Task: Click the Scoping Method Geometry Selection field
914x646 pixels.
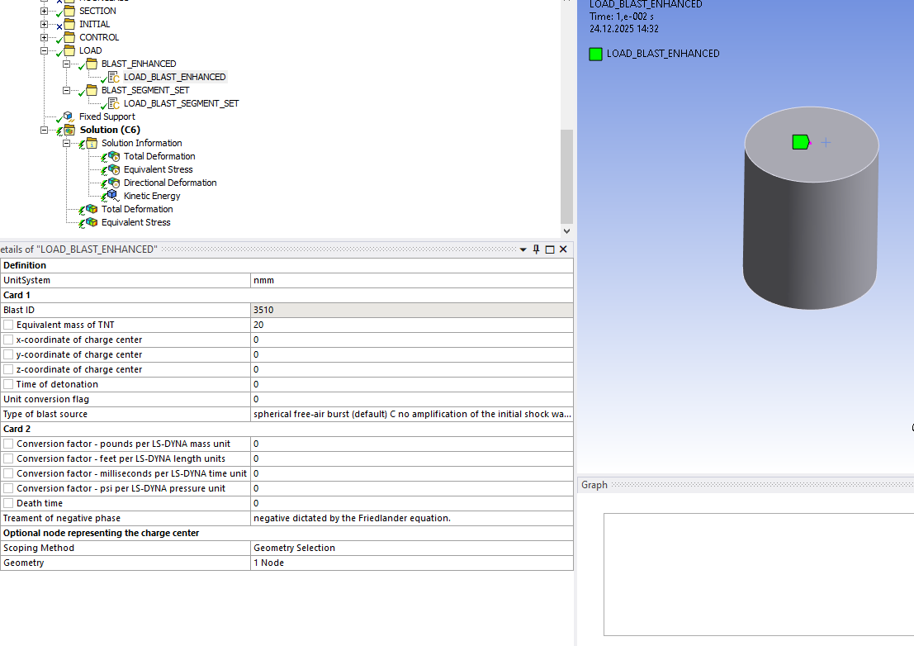Action: (x=411, y=548)
